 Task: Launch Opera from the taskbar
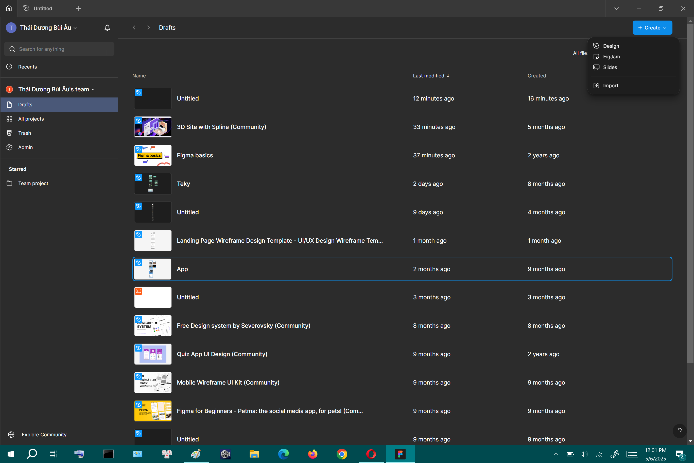(x=371, y=454)
